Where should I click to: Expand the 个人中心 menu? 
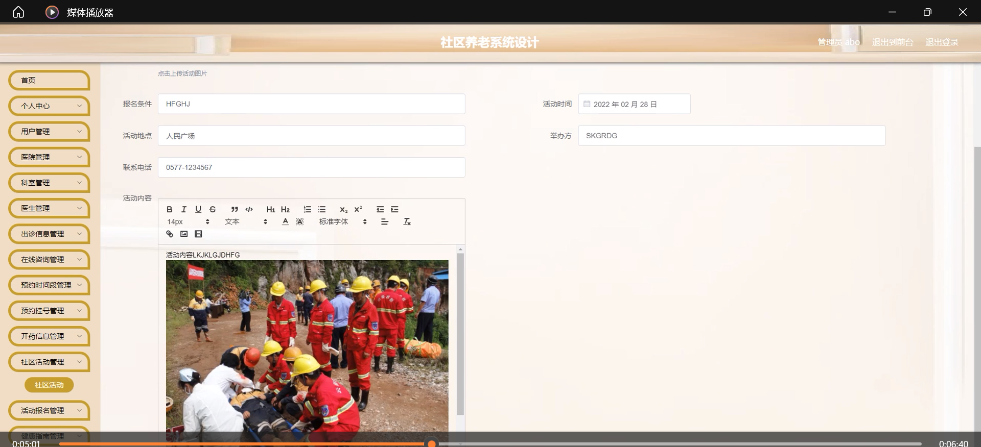(49, 106)
